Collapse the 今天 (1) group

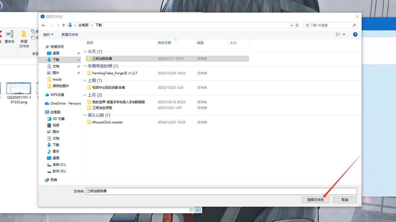[x=85, y=52]
